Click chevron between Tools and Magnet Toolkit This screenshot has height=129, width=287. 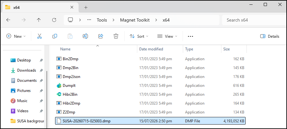pos(113,20)
